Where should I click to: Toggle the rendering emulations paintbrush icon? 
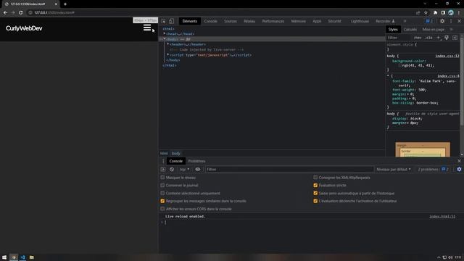point(447,38)
